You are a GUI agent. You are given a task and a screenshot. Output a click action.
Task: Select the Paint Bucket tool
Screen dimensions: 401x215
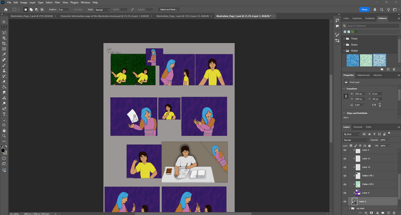4,87
